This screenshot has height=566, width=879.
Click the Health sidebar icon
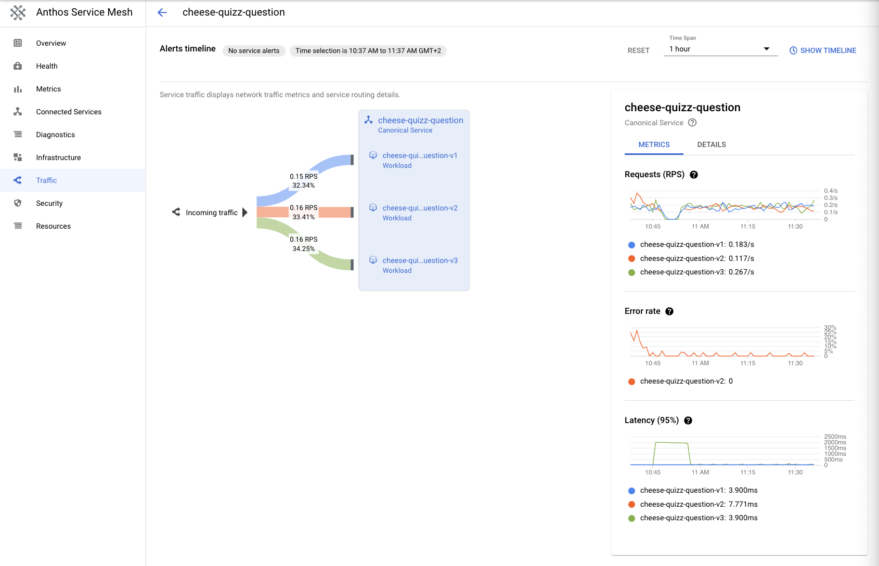18,66
